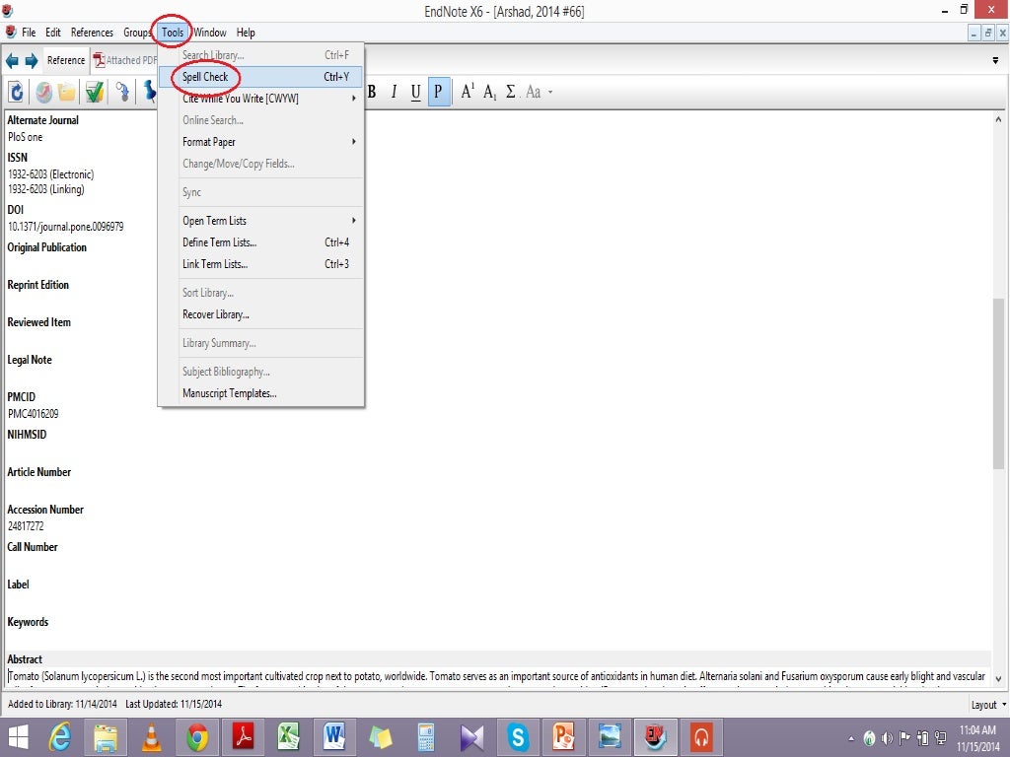
Task: Open the Edit menu
Action: 53,33
